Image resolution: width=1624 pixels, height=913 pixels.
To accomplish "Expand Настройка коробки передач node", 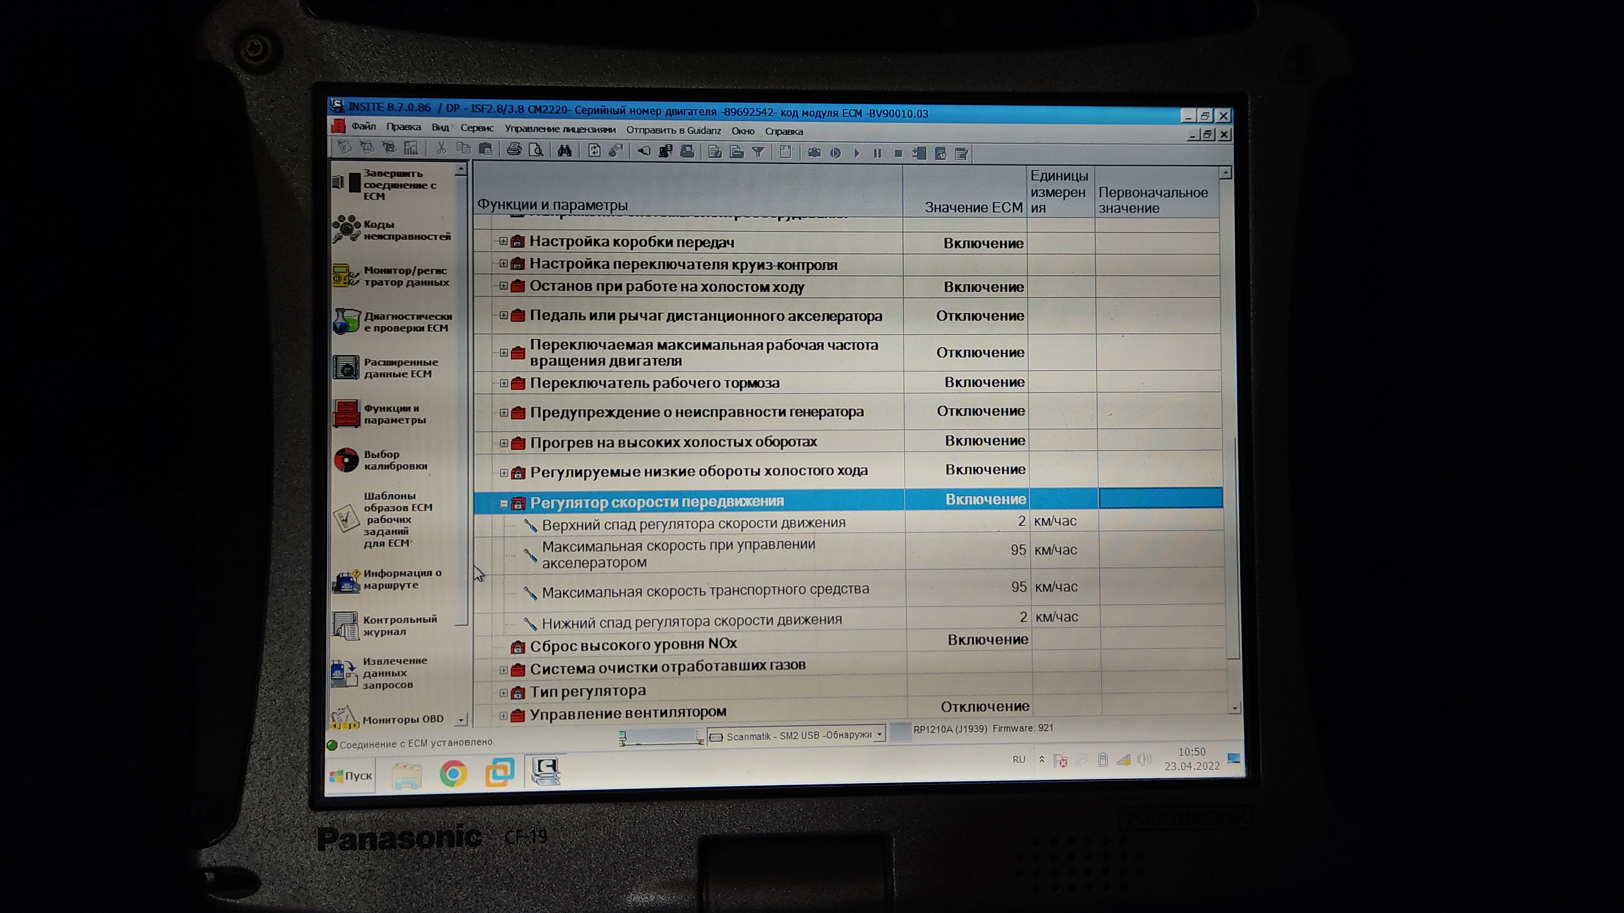I will pos(503,241).
